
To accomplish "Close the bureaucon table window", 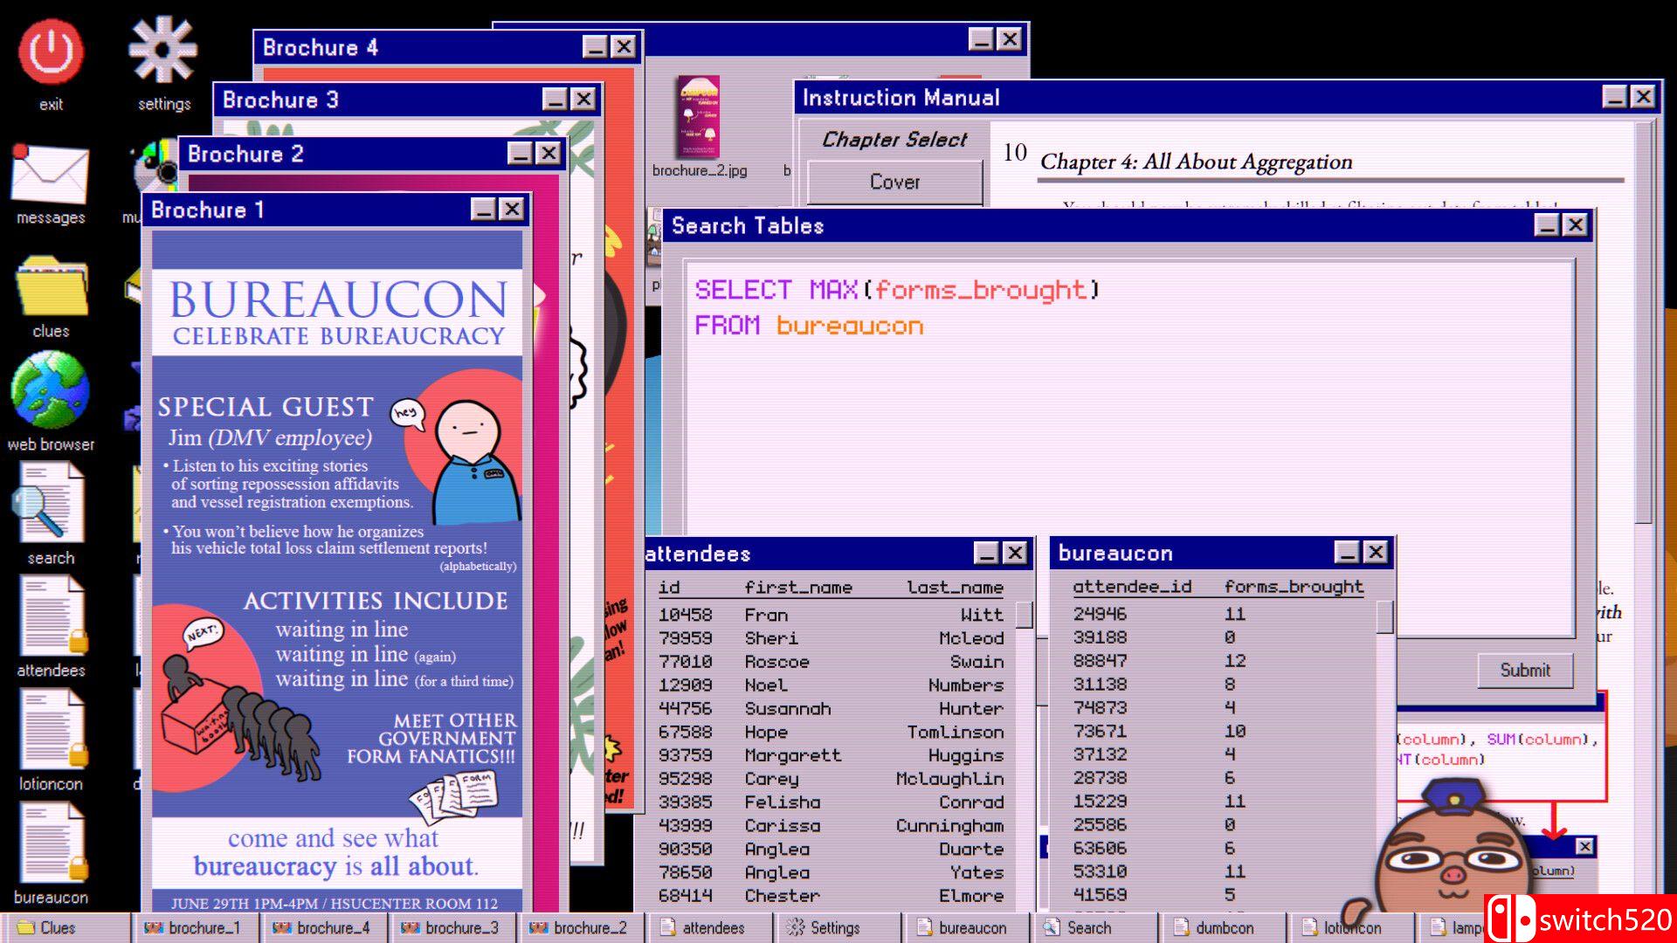I will [1375, 552].
